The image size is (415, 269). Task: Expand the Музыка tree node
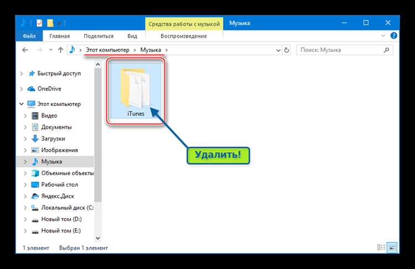25,162
